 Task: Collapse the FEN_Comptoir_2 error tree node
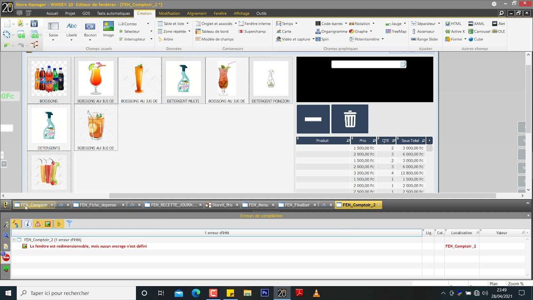(x=14, y=240)
